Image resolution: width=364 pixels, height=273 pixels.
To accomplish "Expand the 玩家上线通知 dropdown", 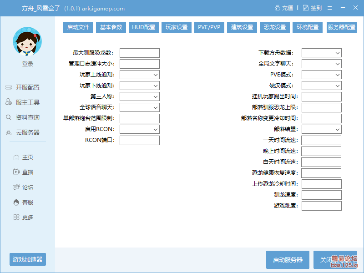I will tap(139, 75).
